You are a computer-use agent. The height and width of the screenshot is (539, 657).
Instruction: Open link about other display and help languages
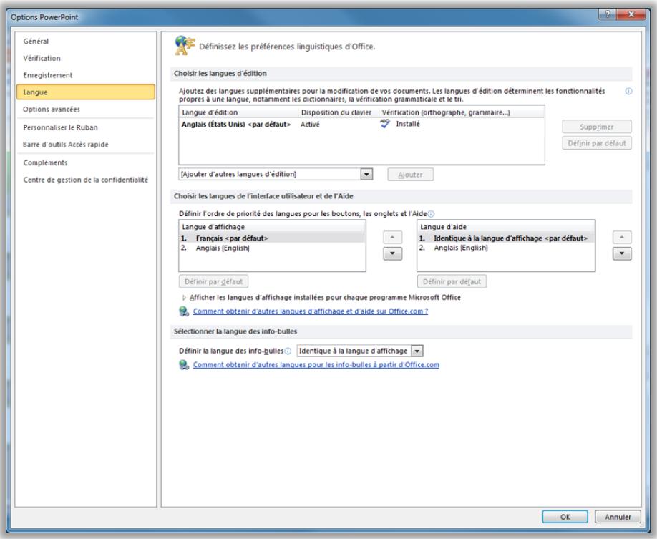(311, 311)
